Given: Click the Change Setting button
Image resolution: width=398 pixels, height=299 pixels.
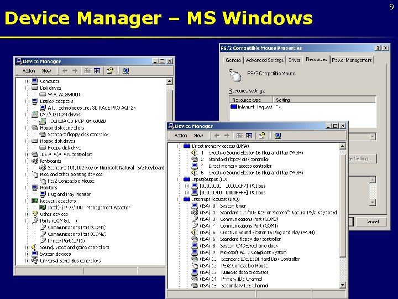Looking at the screenshot, I should click(362, 159).
